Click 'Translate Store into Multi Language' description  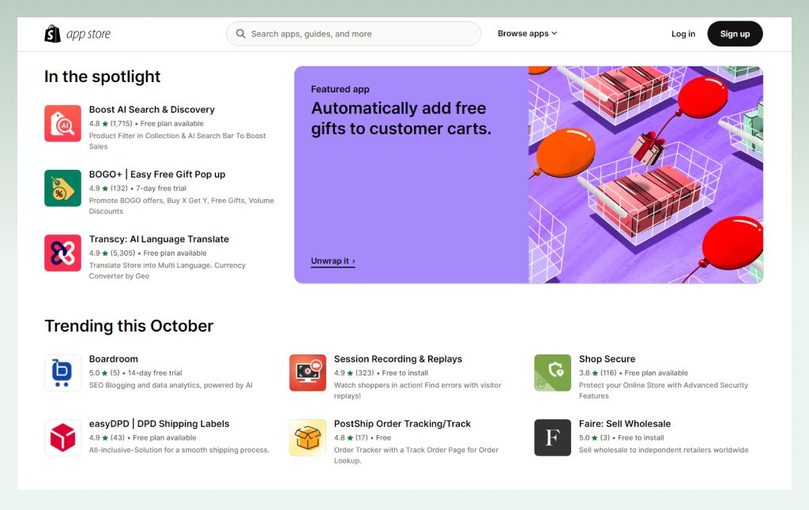(x=167, y=271)
